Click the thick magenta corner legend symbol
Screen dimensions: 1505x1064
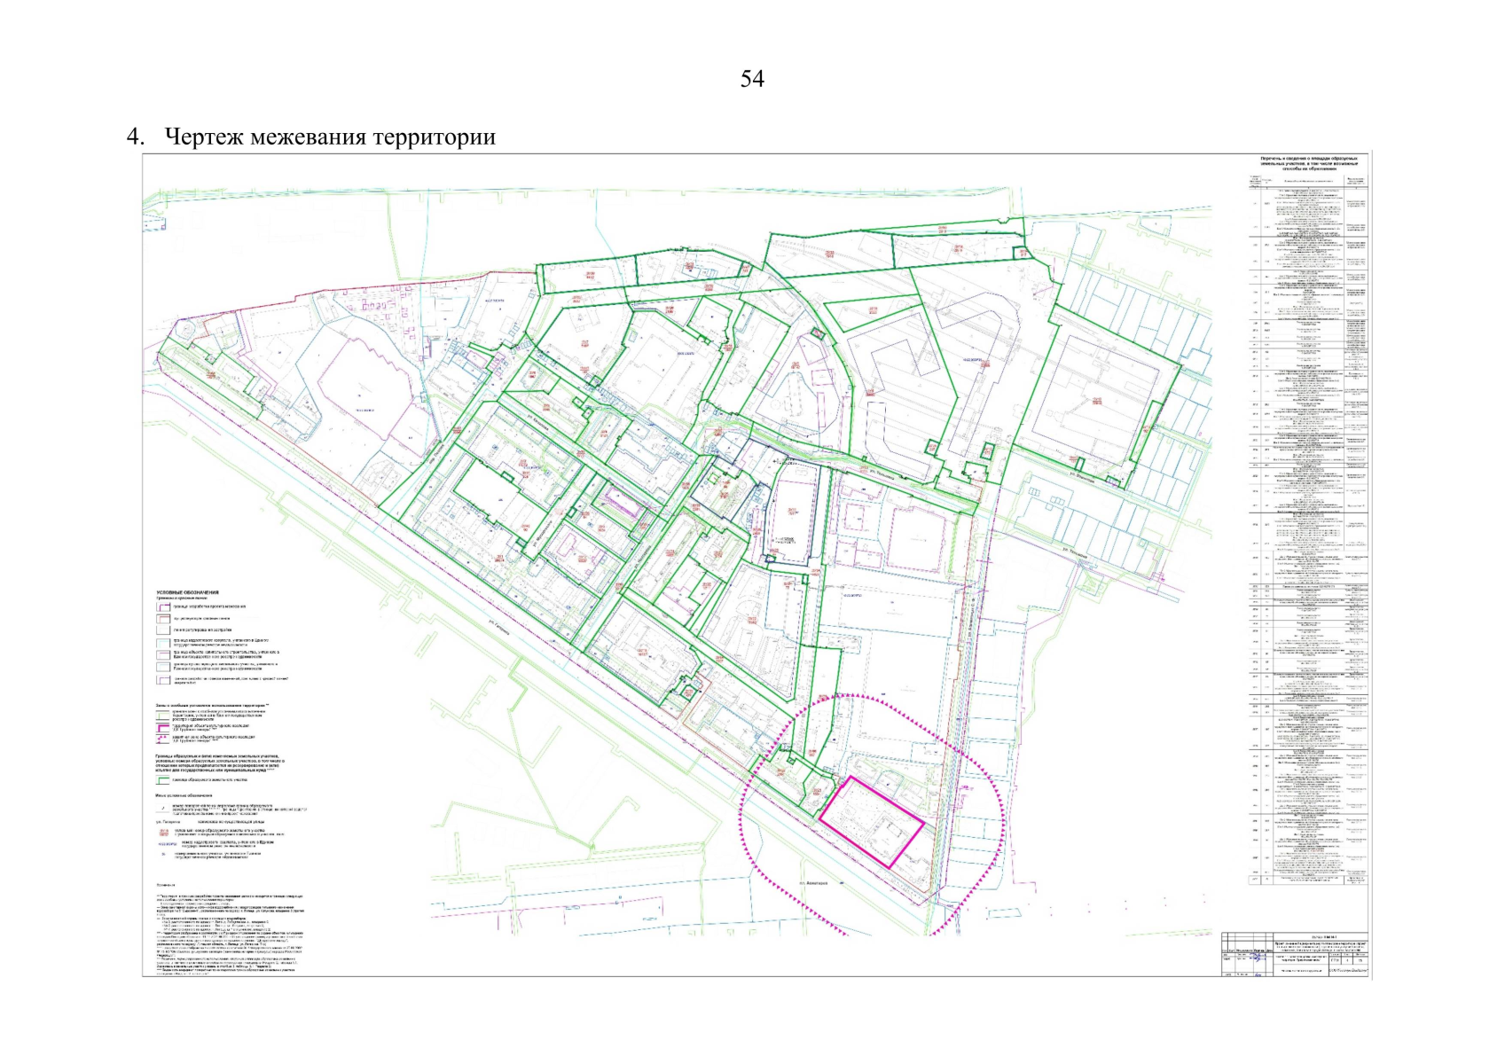163,728
